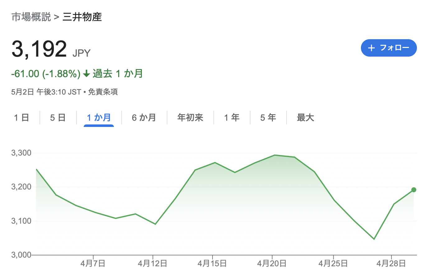The height and width of the screenshot is (275, 425).
Task: Select the 最大 range tab
Action: coord(305,118)
